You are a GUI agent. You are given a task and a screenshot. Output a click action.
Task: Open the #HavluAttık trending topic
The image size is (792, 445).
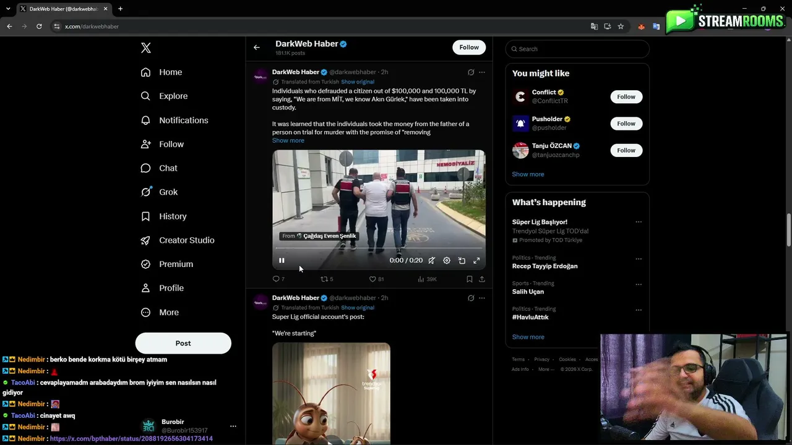(x=530, y=317)
